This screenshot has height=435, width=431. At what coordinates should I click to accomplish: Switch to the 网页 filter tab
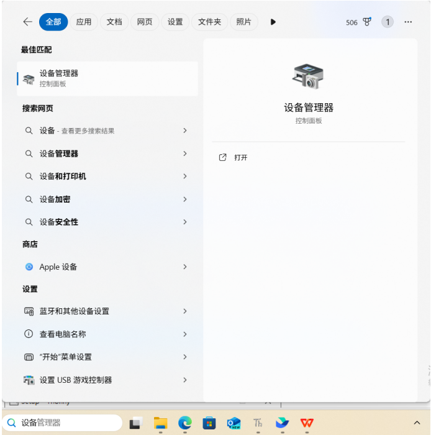[x=145, y=22]
